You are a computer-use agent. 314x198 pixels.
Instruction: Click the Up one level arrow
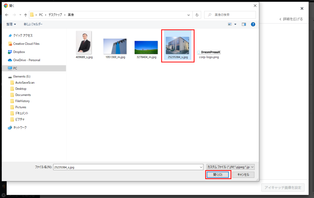pos(25,15)
